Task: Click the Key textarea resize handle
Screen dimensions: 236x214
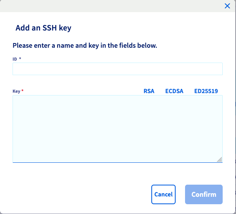Action: click(x=220, y=160)
